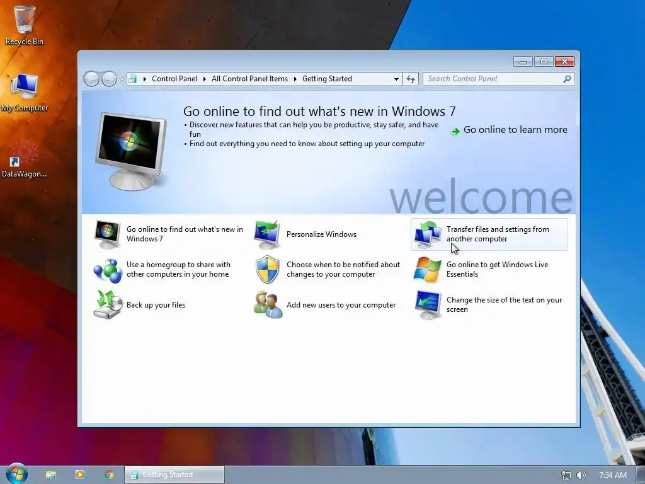This screenshot has height=484, width=645.
Task: Close the Getting Started window
Action: [x=564, y=62]
